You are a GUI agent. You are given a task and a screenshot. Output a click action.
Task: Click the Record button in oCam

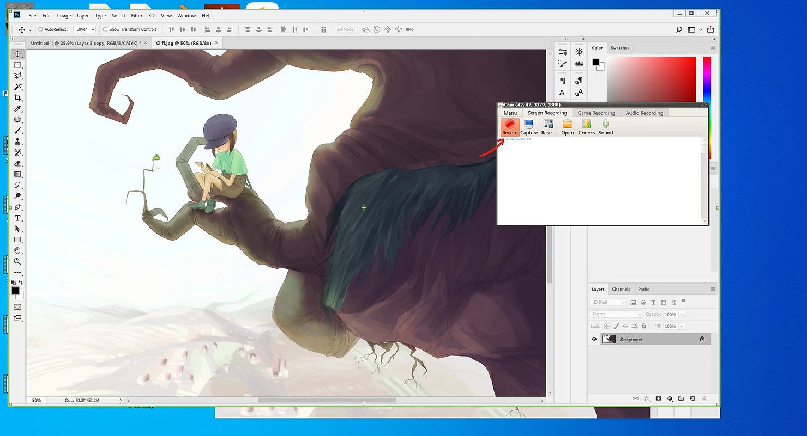point(510,127)
